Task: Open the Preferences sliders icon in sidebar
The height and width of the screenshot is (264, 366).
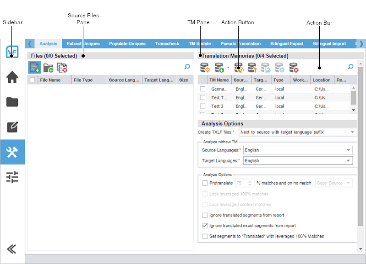Action: click(x=12, y=177)
